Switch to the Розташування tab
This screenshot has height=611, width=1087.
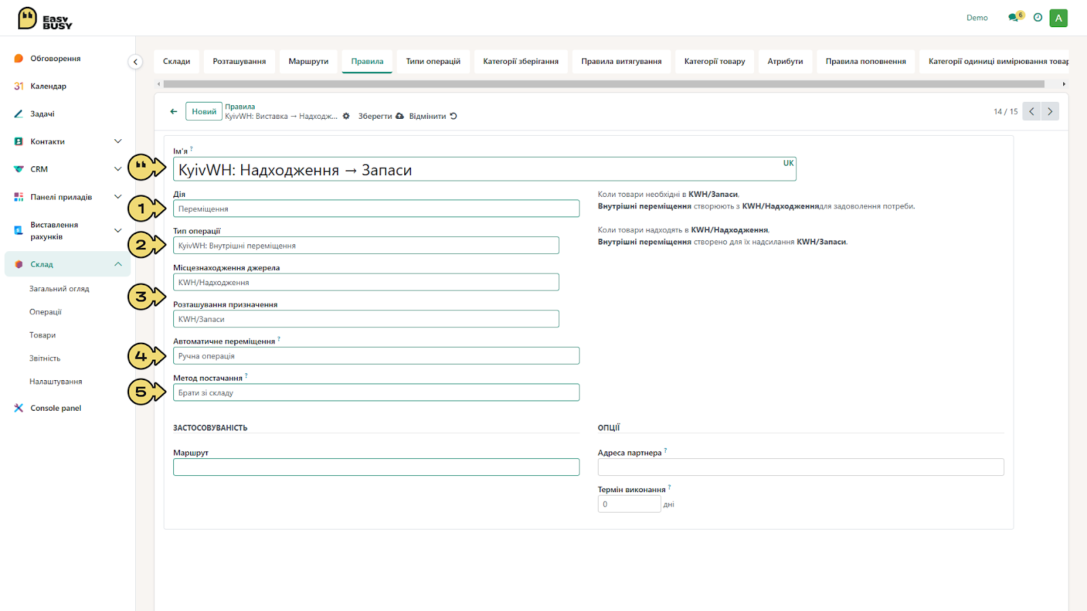click(x=239, y=61)
